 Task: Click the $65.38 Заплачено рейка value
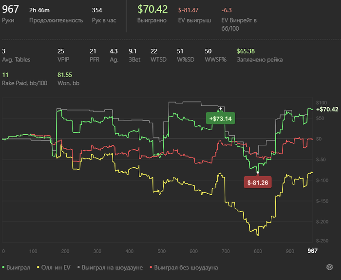coord(246,51)
